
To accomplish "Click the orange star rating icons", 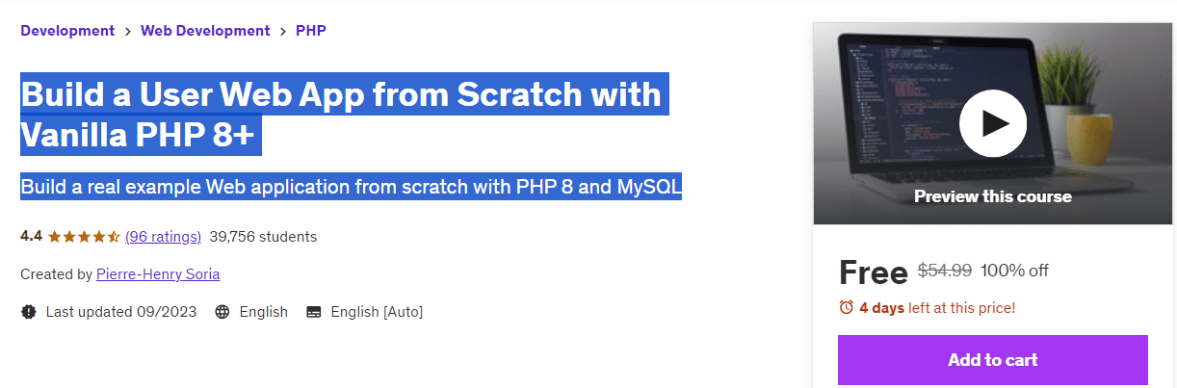I will [84, 237].
